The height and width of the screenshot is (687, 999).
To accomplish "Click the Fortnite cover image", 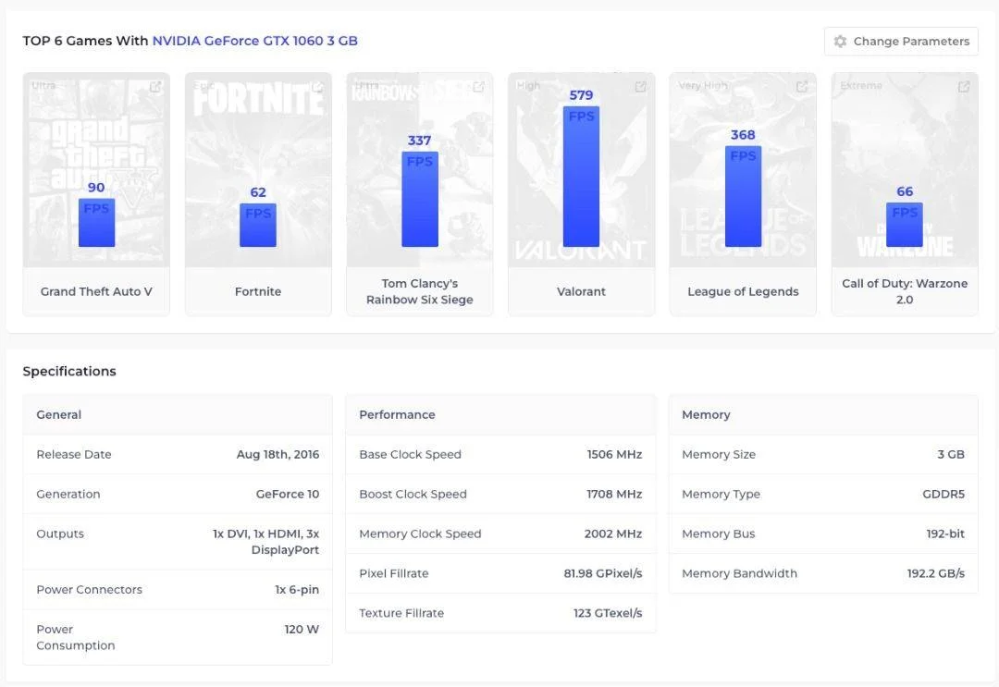I will pyautogui.click(x=258, y=170).
